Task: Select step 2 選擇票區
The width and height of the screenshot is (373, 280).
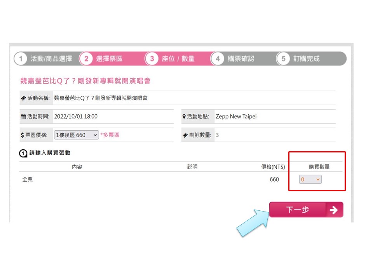Action: pyautogui.click(x=112, y=59)
